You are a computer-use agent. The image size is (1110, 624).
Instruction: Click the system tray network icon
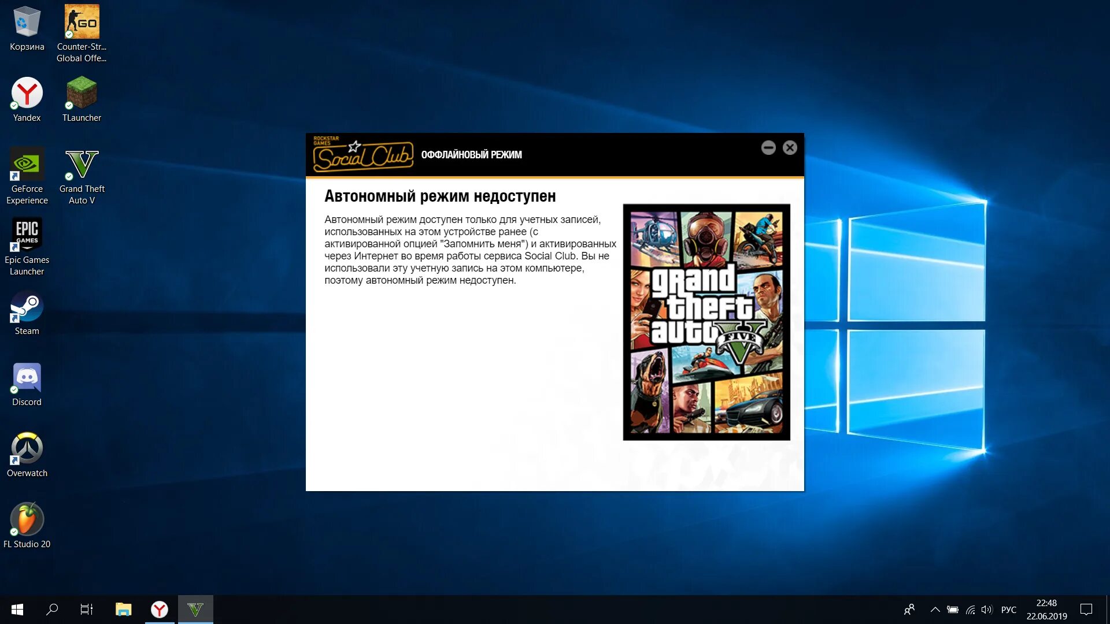pyautogui.click(x=967, y=609)
